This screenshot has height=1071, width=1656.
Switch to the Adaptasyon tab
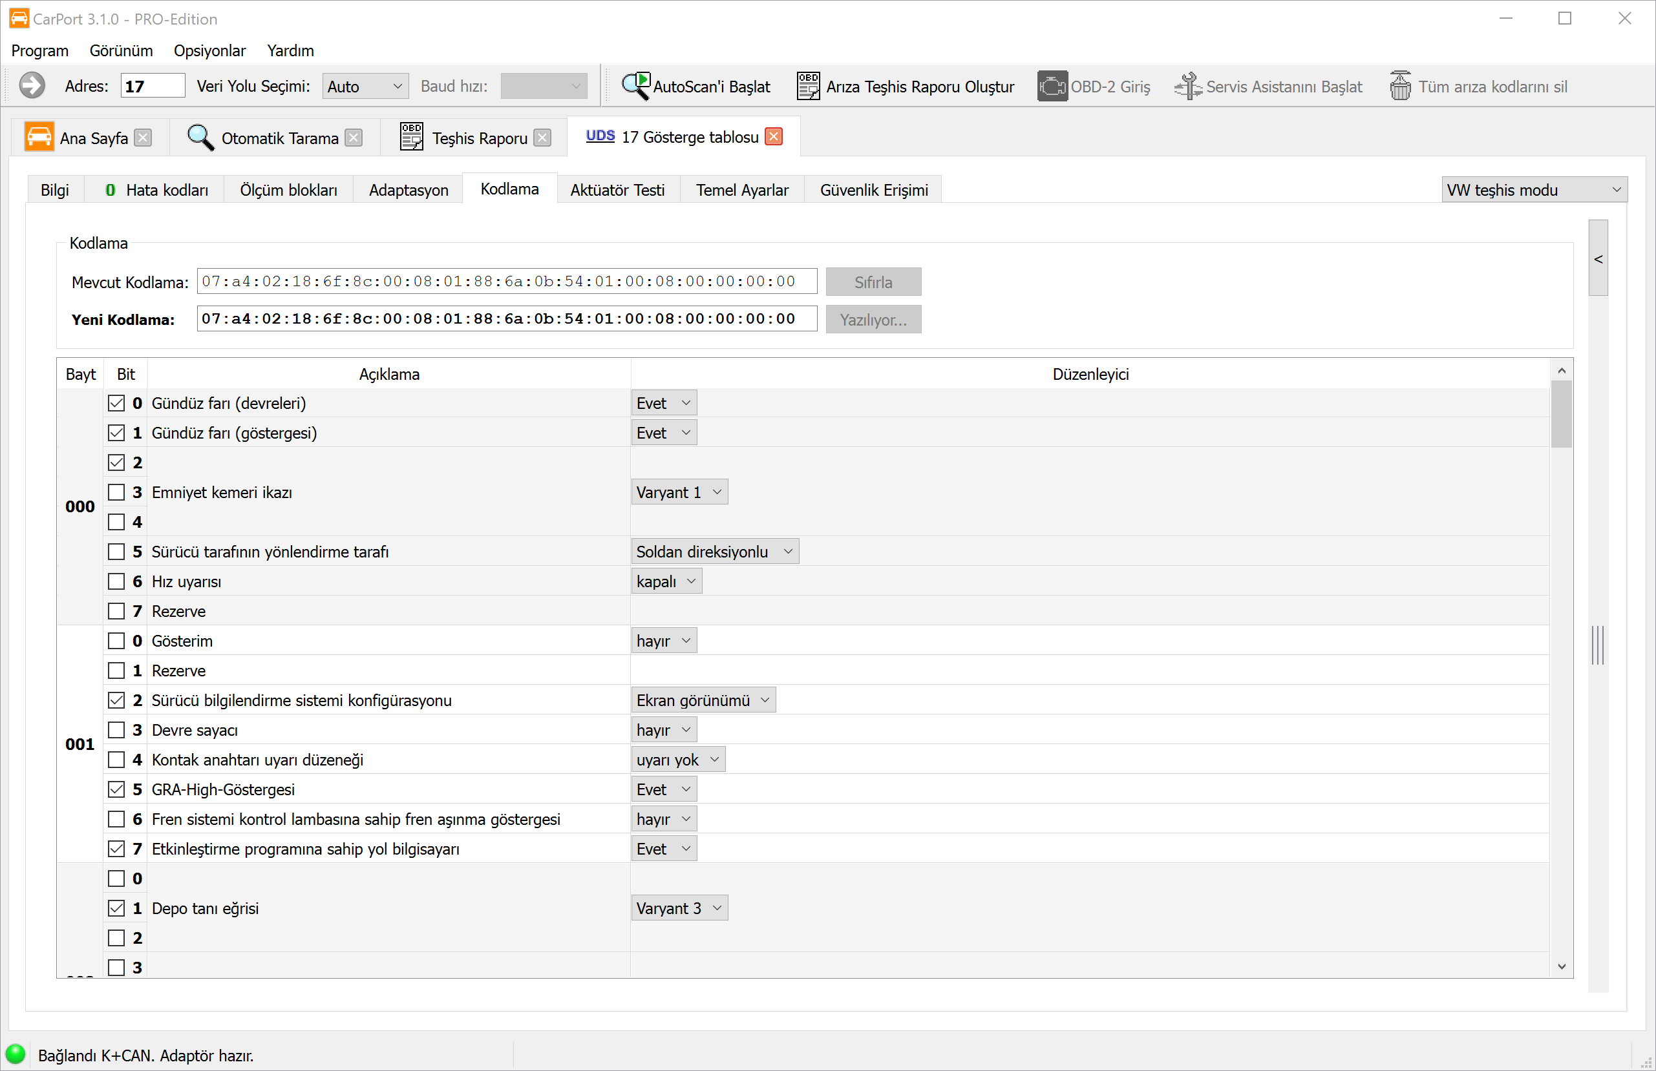(x=409, y=190)
